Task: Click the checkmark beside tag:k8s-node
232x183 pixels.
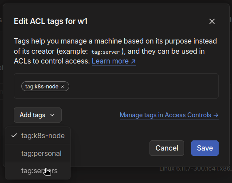Action: (14, 135)
